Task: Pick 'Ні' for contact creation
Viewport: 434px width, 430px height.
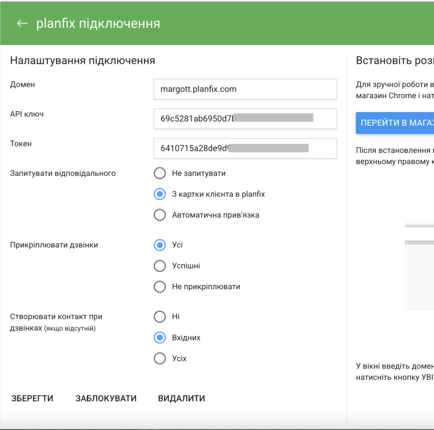Action: click(x=160, y=317)
